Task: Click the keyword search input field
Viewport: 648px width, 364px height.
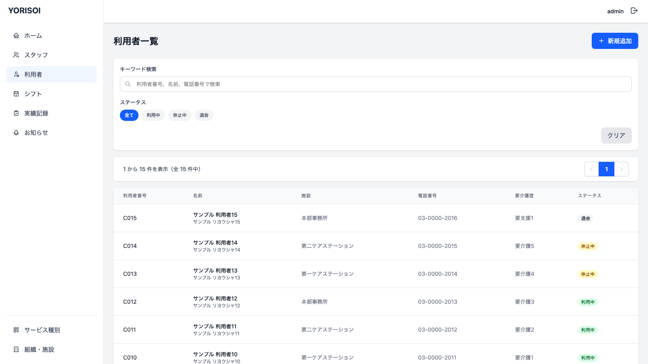Action: (x=376, y=84)
